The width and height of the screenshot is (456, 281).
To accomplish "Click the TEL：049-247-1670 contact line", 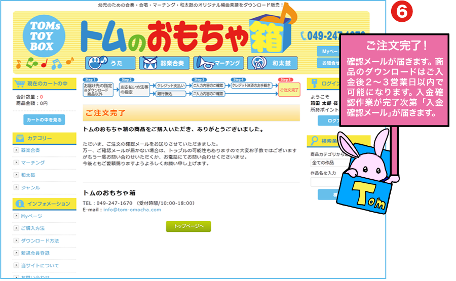I will click(138, 203).
